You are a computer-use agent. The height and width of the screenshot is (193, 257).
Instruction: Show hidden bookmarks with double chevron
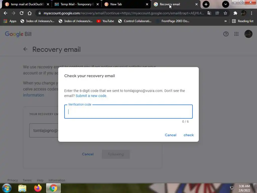click(x=226, y=21)
